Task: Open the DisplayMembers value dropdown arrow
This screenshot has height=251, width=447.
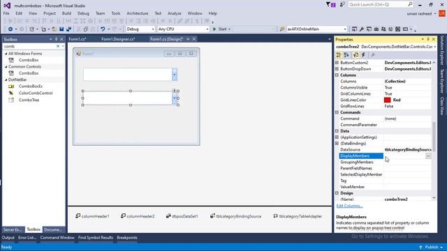Action: [x=428, y=156]
